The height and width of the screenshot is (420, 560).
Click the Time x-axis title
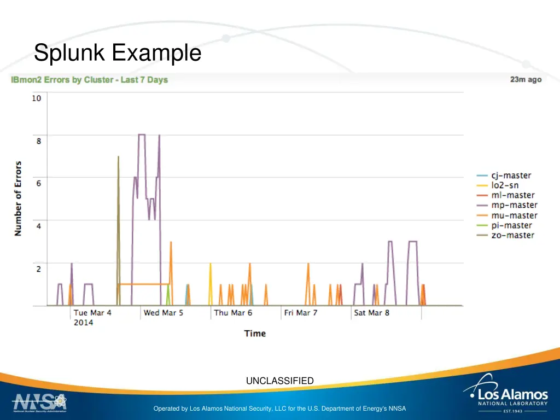point(255,334)
